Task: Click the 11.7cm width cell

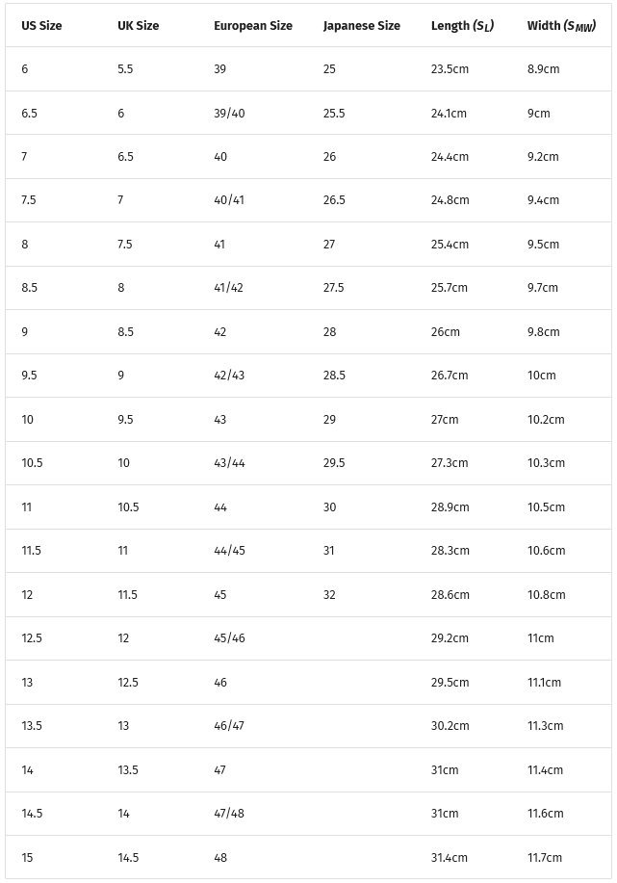Action: point(545,858)
